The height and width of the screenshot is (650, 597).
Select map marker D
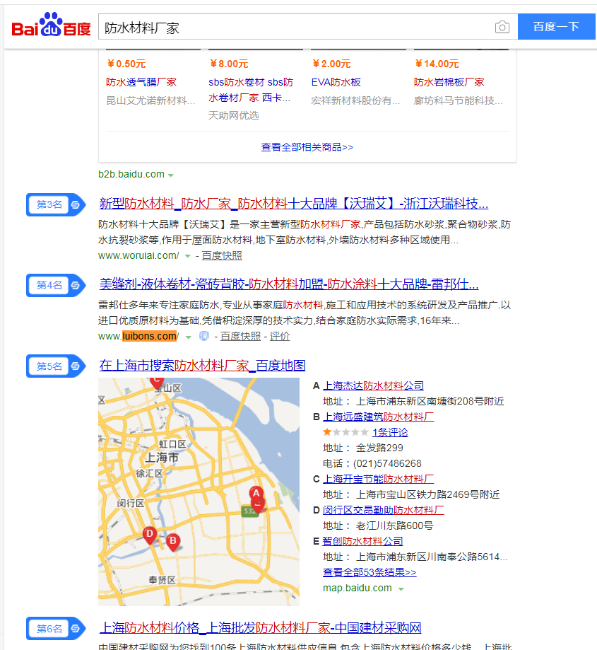coord(150,535)
